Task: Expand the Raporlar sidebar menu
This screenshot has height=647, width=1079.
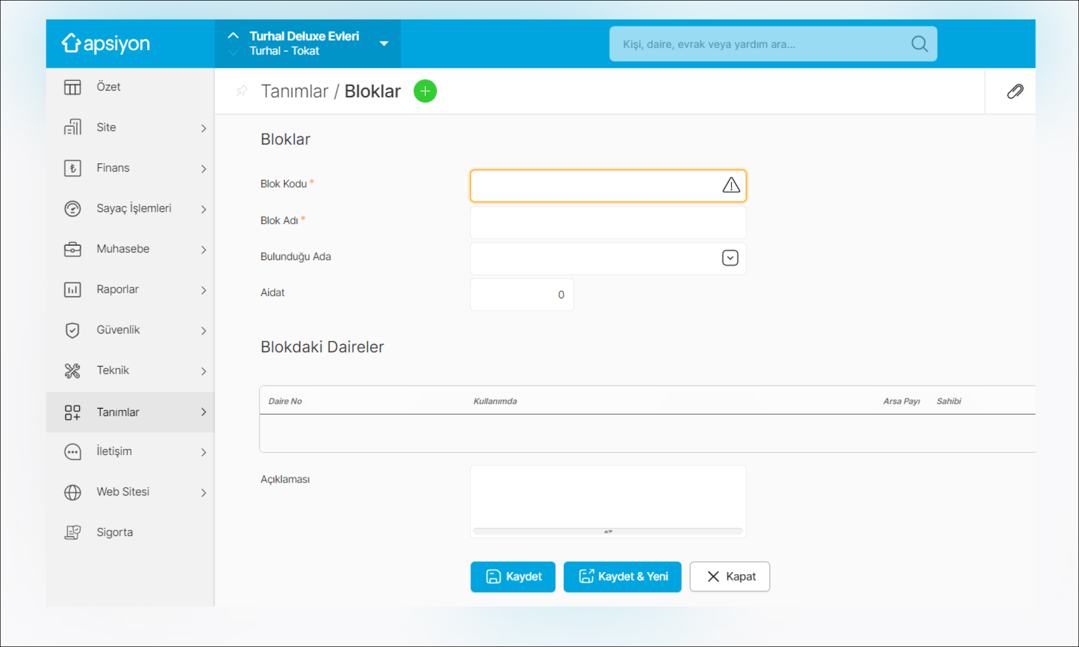Action: click(118, 290)
